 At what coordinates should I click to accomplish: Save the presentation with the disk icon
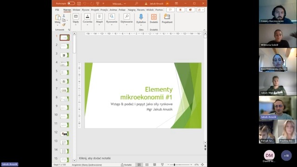coord(79,3)
